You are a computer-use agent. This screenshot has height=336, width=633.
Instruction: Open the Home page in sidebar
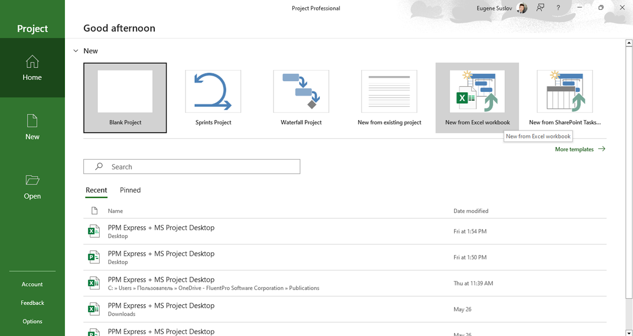[32, 68]
